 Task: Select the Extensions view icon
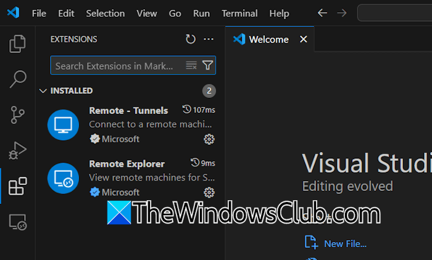tap(18, 186)
